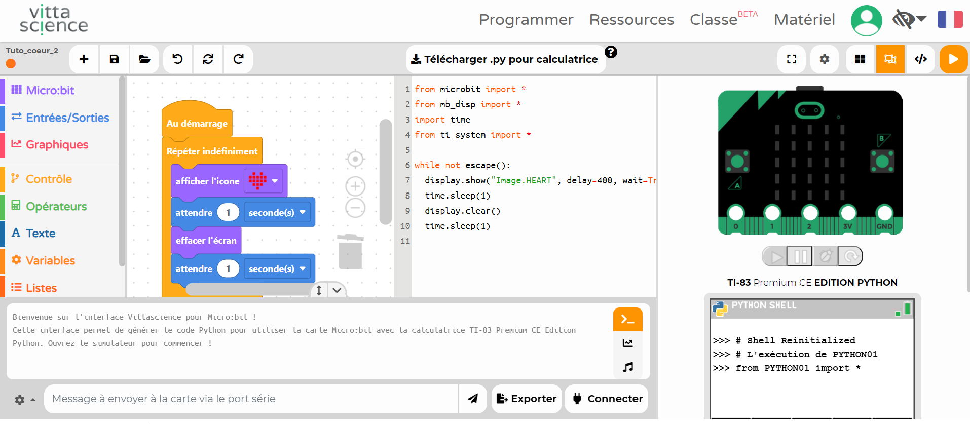Viewport: 970px width, 425px height.
Task: Open help question mark icon
Action: (611, 52)
